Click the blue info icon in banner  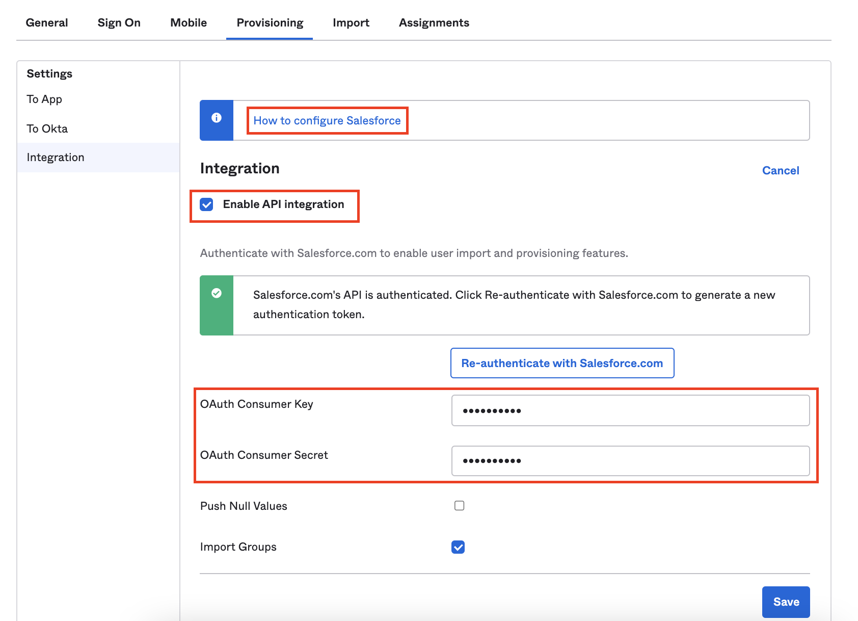click(217, 118)
